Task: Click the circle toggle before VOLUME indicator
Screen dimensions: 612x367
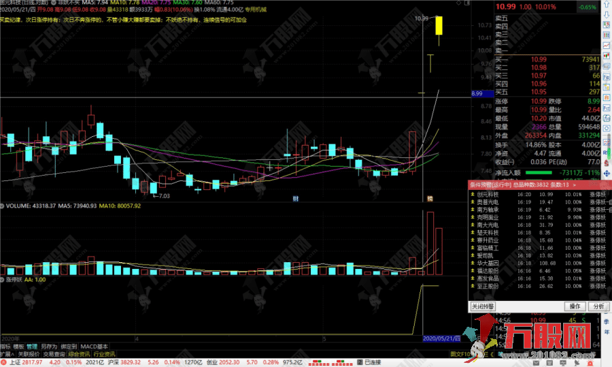Action: [x=2, y=206]
